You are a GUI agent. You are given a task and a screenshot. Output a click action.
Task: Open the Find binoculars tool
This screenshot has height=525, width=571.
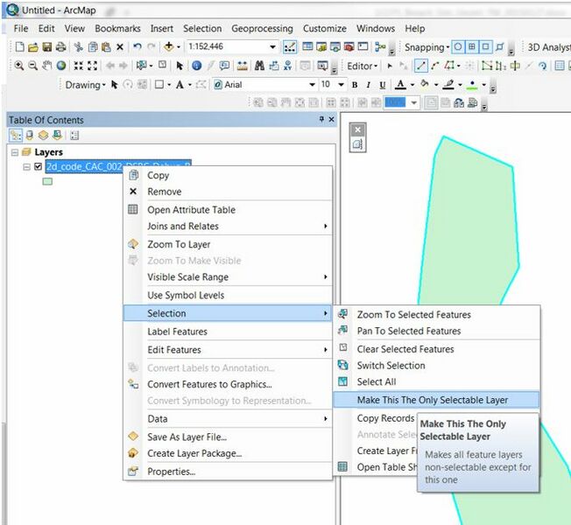[259, 66]
